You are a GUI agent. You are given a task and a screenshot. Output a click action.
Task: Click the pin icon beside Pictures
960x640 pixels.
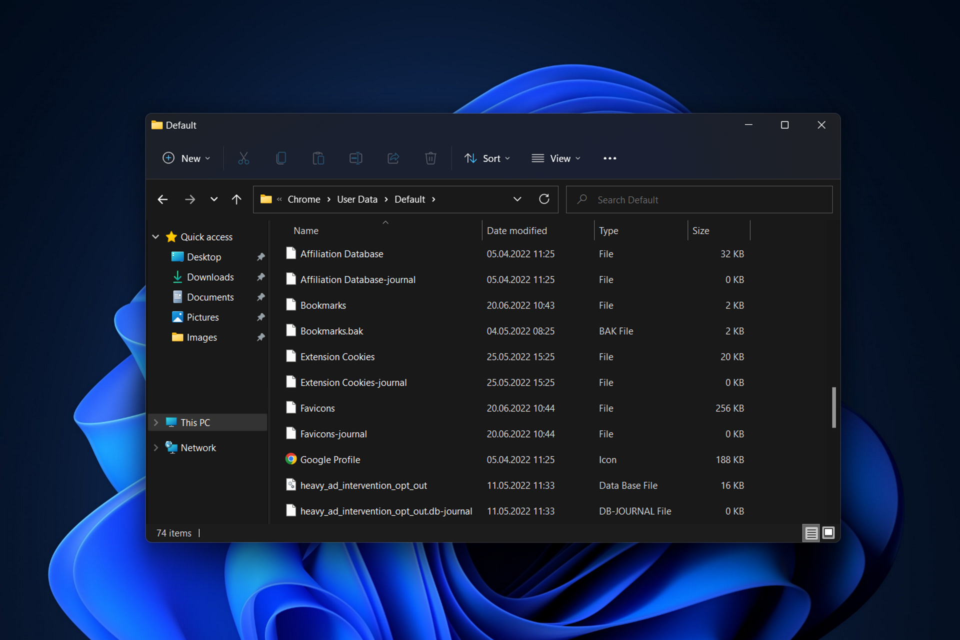point(260,317)
